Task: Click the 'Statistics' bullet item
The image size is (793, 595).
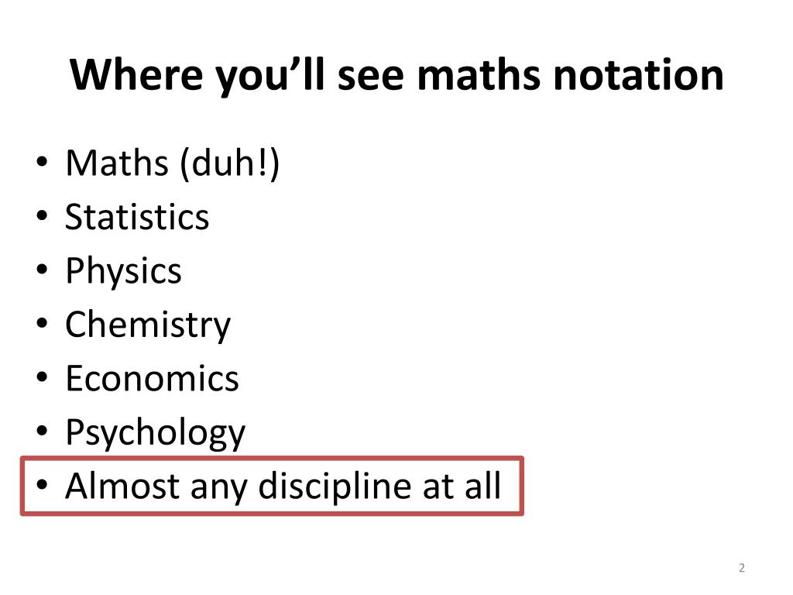Action: pyautogui.click(x=137, y=217)
